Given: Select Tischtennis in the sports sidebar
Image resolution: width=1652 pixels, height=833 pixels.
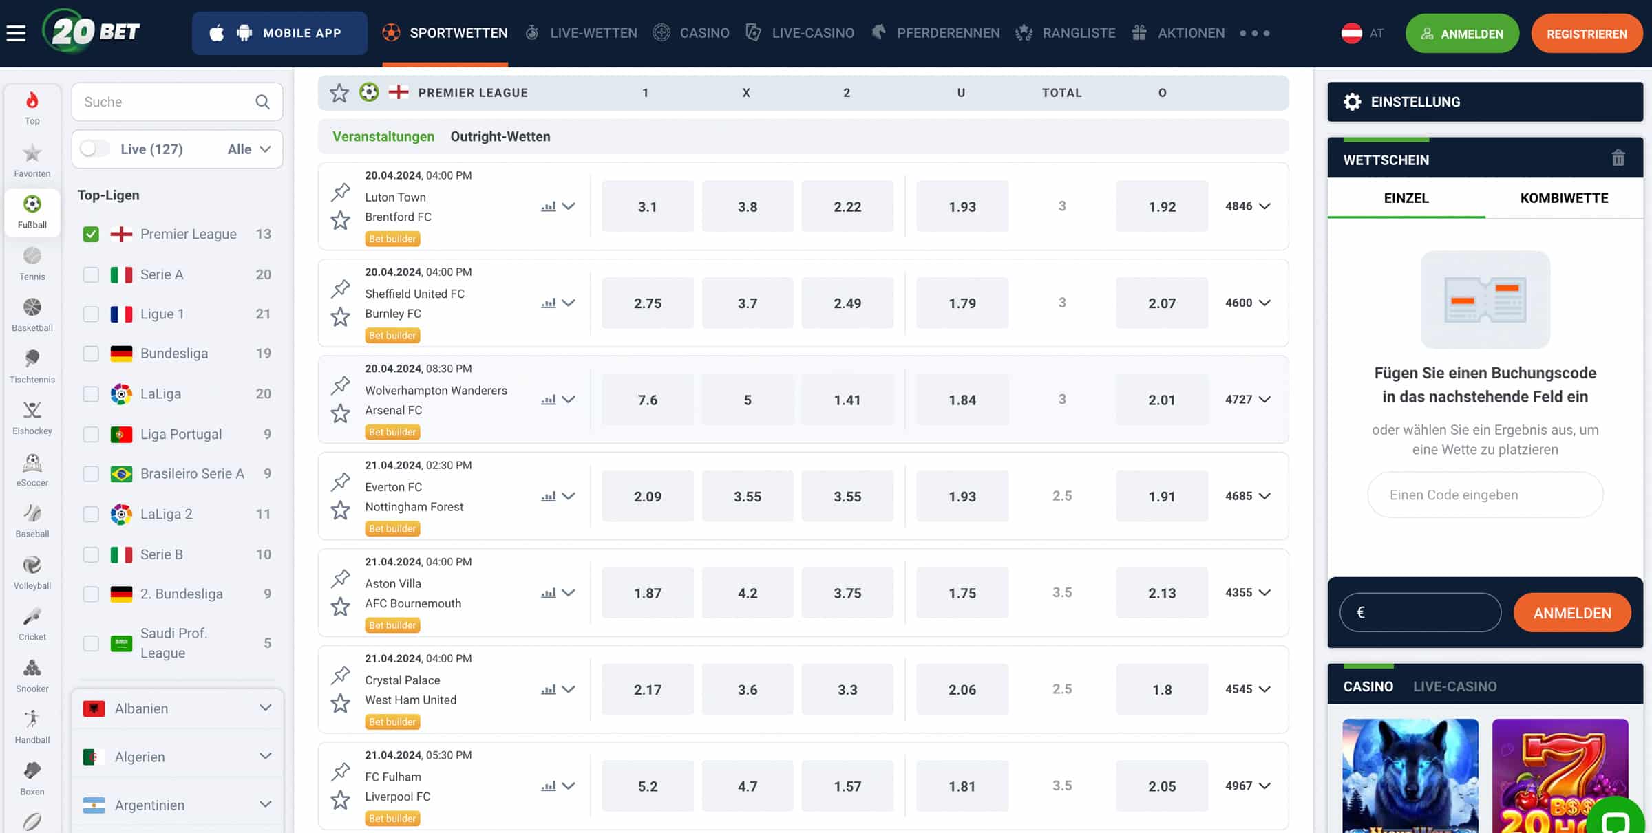Looking at the screenshot, I should click(x=32, y=367).
